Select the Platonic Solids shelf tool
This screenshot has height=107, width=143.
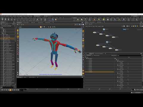tap(45, 20)
